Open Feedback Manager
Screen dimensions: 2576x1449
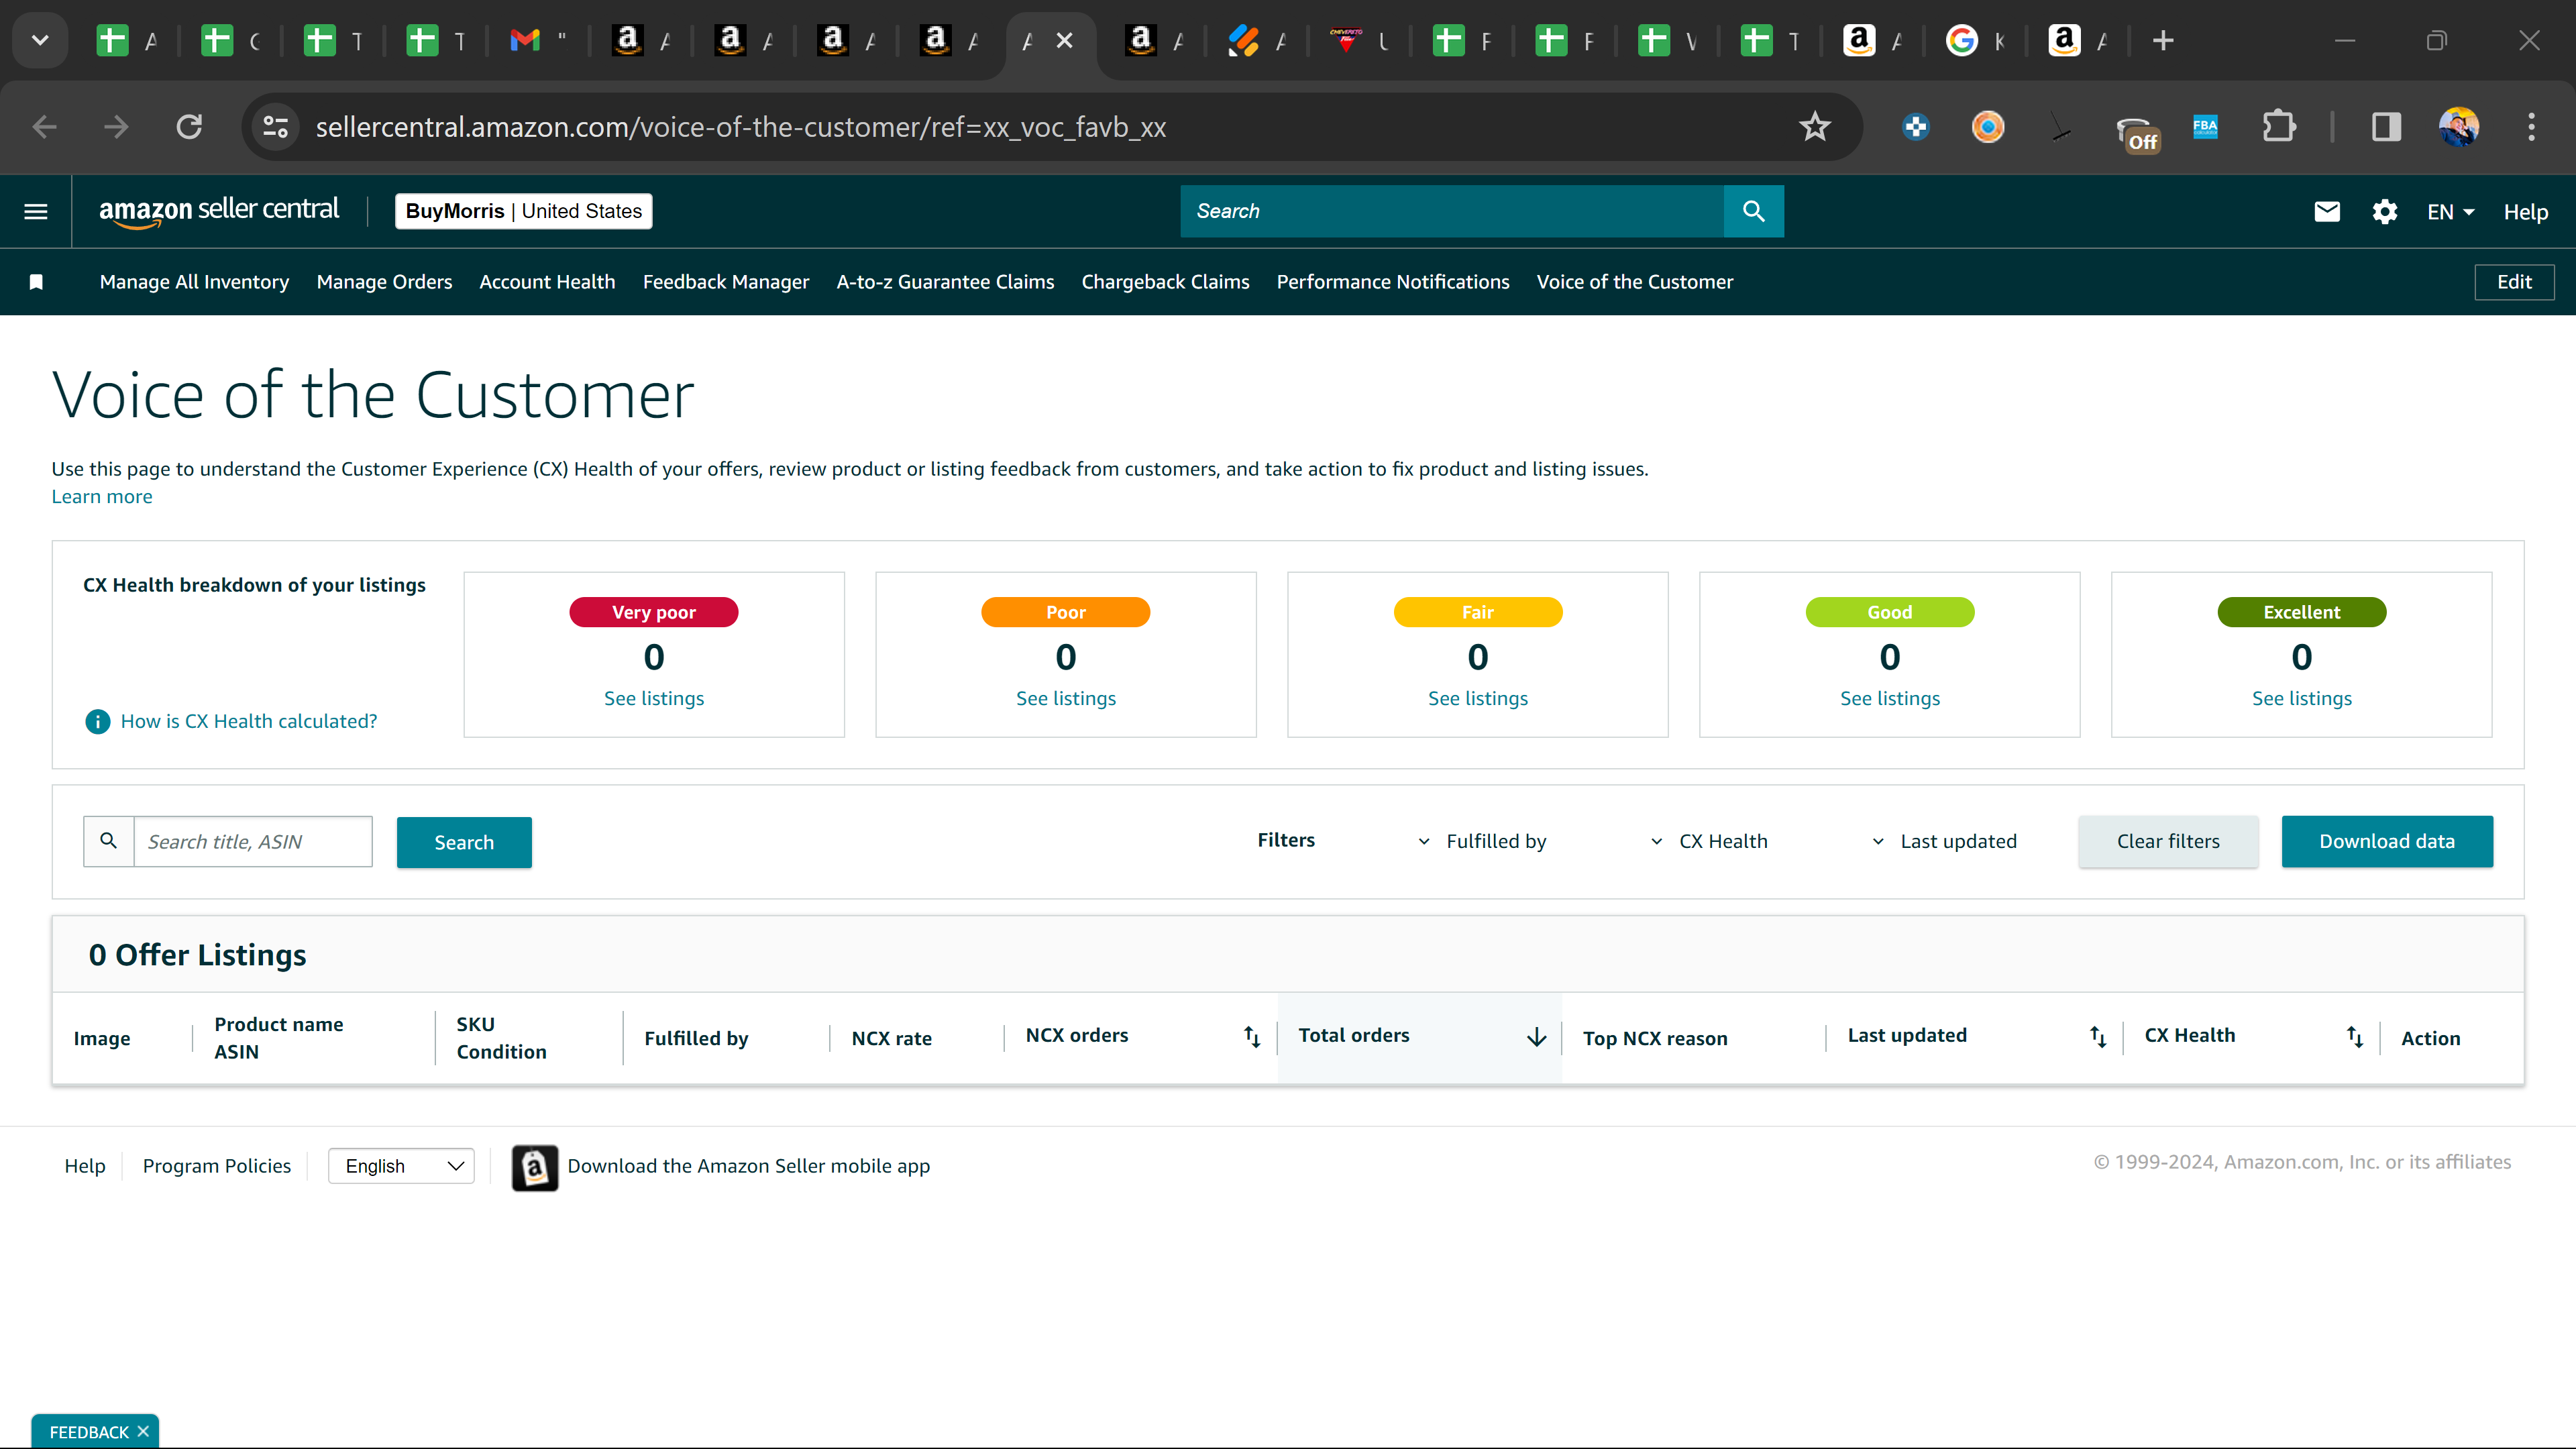(x=726, y=282)
